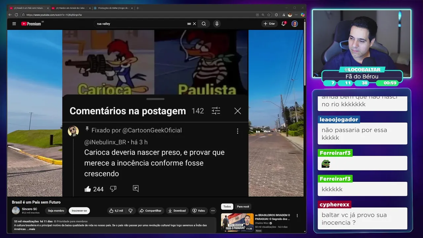Open 'Vou mudar para o Paraguai' video thumbnail
Viewport: 423px width, 238px height.
pyautogui.click(x=237, y=222)
